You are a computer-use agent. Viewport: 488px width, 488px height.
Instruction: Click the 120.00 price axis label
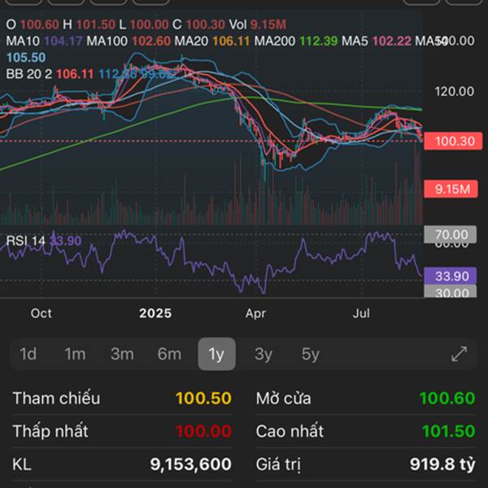click(x=455, y=91)
